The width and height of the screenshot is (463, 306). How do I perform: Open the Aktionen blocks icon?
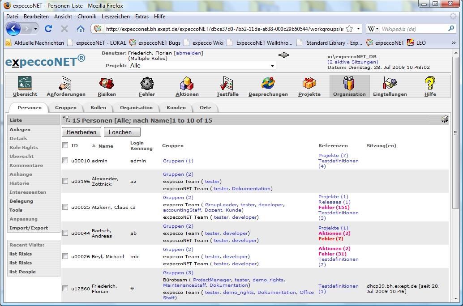pyautogui.click(x=187, y=83)
